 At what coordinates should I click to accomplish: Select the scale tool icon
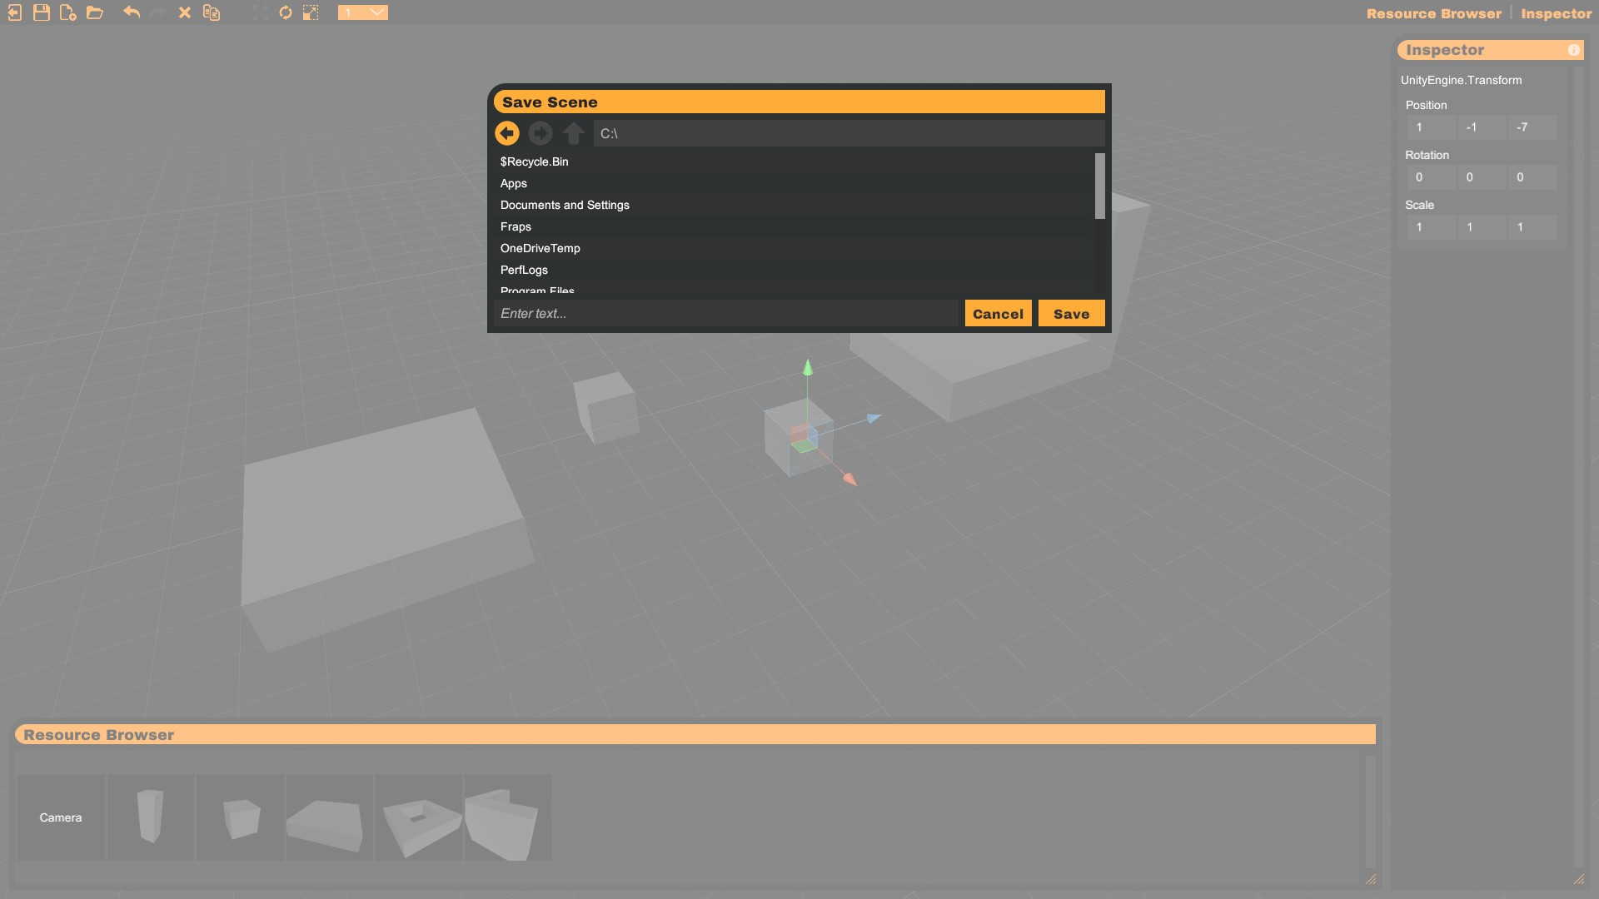click(x=311, y=12)
